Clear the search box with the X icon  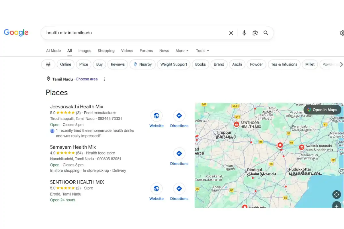tap(231, 33)
